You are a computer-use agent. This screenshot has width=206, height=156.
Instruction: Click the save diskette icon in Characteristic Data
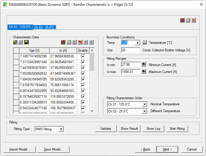pos(26,42)
